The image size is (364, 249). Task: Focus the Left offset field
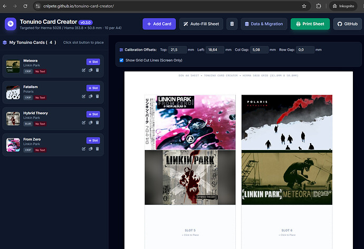(215, 50)
